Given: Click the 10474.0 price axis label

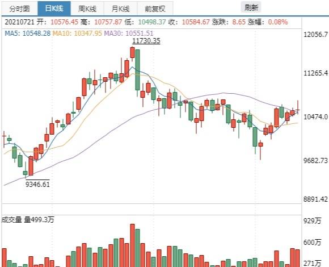Looking at the screenshot, I should coord(315,117).
